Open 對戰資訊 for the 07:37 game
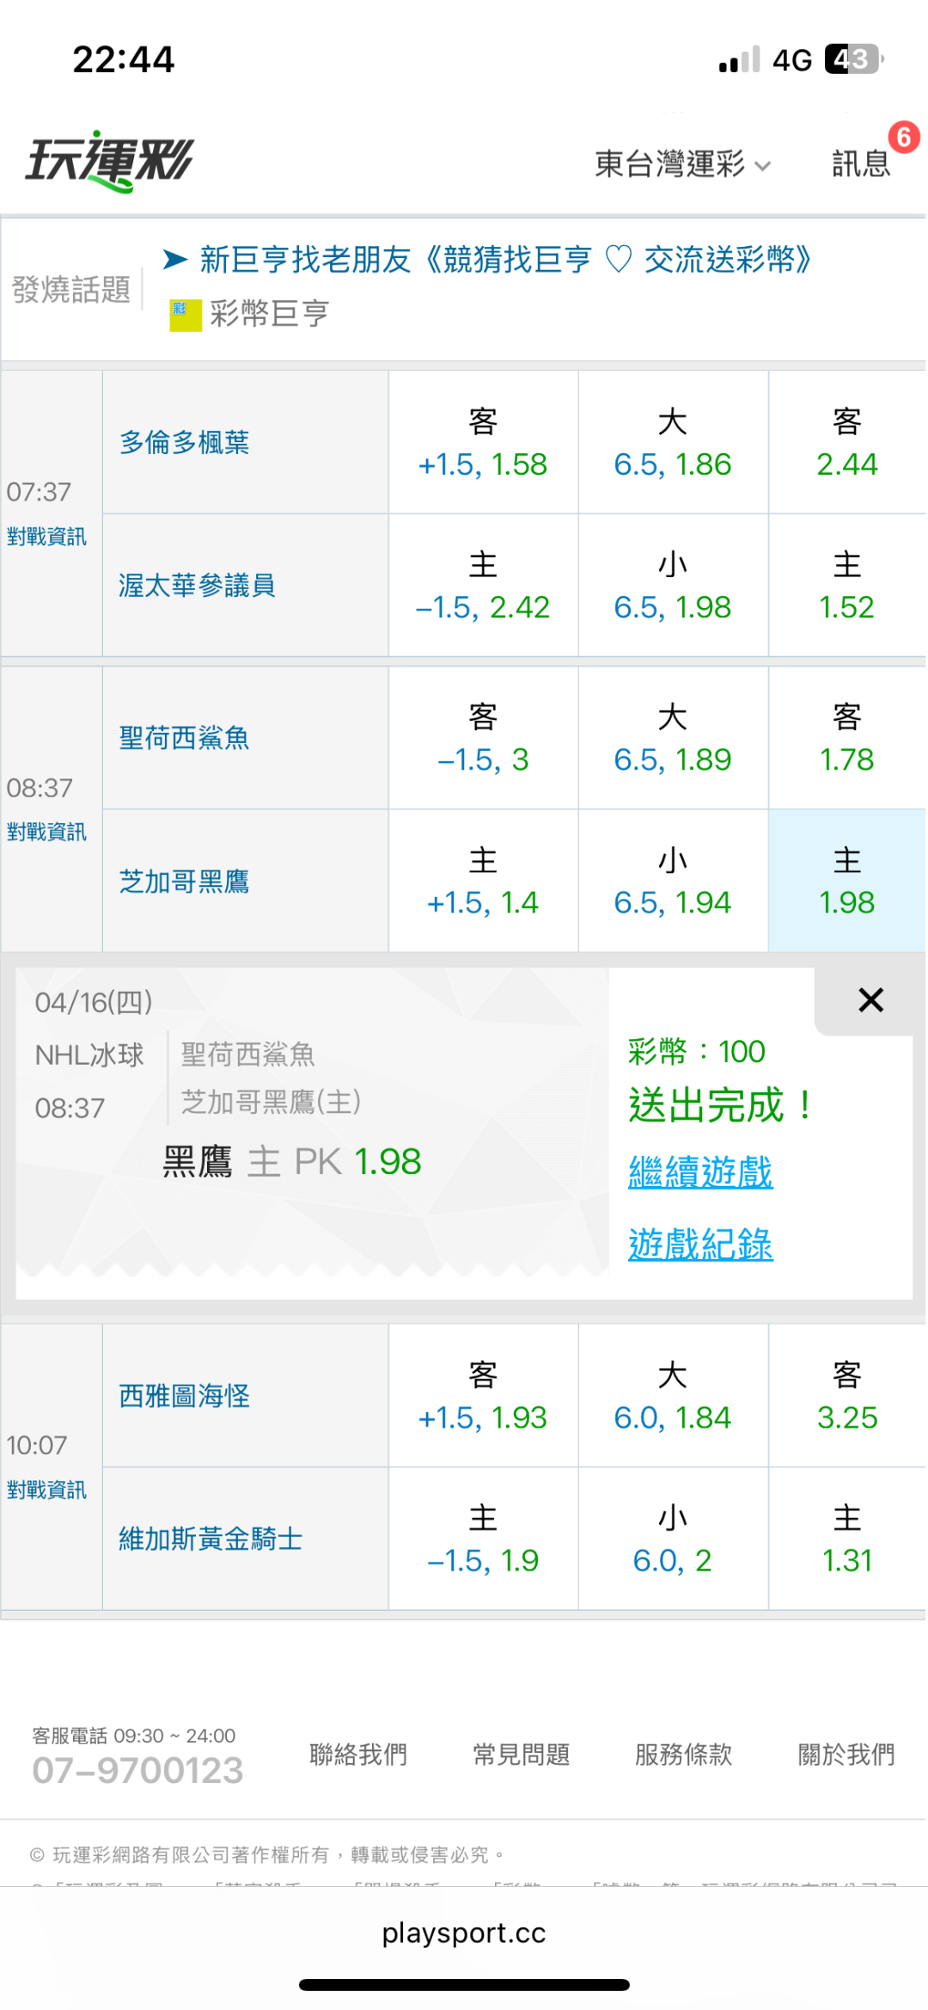Image resolution: width=928 pixels, height=2010 pixels. coord(46,537)
